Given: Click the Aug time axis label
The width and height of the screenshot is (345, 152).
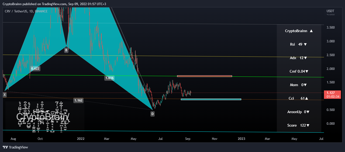Looking at the screenshot, I should point(13,139).
